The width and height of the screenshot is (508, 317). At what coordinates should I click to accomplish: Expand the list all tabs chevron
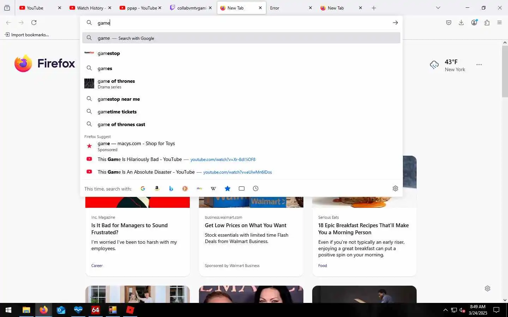438,8
